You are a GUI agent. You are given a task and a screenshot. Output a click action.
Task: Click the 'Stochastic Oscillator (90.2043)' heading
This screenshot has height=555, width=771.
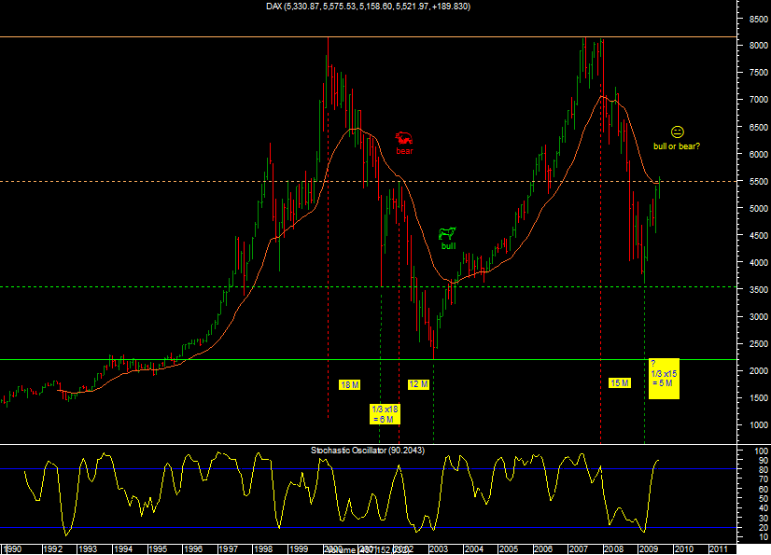368,451
